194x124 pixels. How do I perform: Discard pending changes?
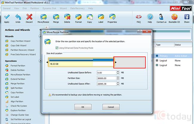click(29, 17)
